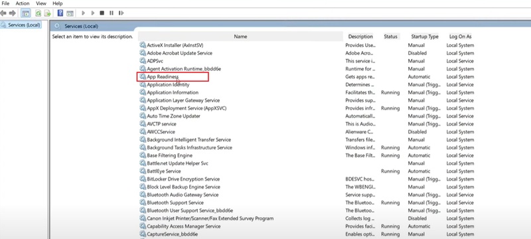This screenshot has height=239, width=531.
Task: Toggle the Show/Hide Action Pane icon
Action: pyautogui.click(x=70, y=13)
